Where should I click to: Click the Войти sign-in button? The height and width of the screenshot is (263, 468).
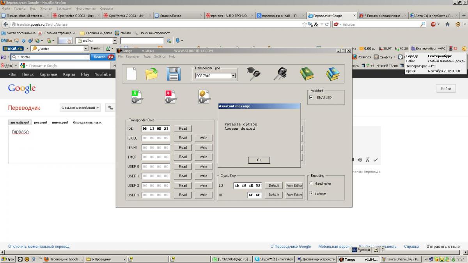[446, 88]
